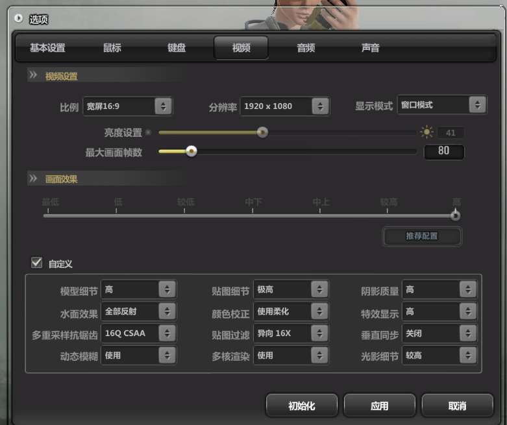The image size is (507, 425).
Task: Click the 最大画面帧数 value field
Action: click(x=444, y=151)
